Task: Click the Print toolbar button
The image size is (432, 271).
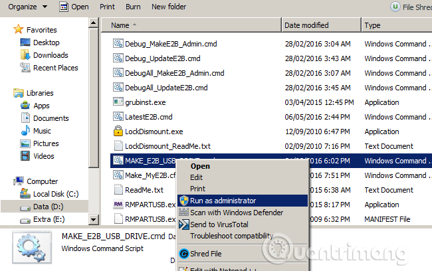Action: tap(107, 7)
